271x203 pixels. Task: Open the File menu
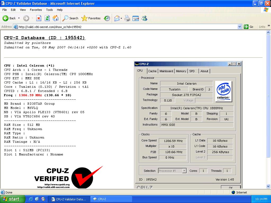click(4, 10)
